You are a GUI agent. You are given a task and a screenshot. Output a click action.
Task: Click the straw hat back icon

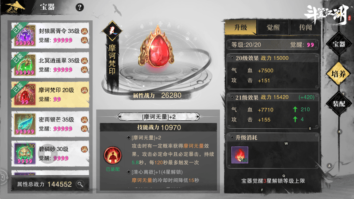15,7
